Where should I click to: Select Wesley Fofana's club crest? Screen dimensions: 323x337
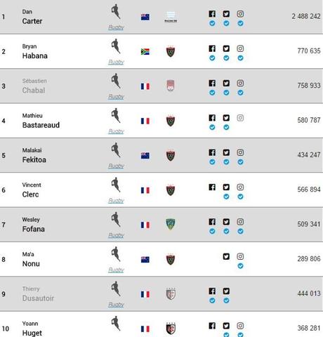(x=171, y=224)
